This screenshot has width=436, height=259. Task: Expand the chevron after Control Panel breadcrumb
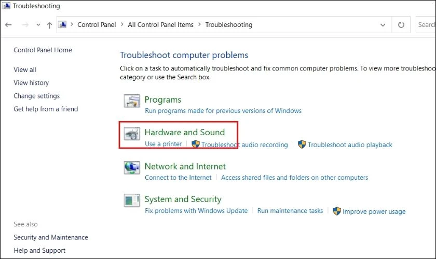[122, 24]
